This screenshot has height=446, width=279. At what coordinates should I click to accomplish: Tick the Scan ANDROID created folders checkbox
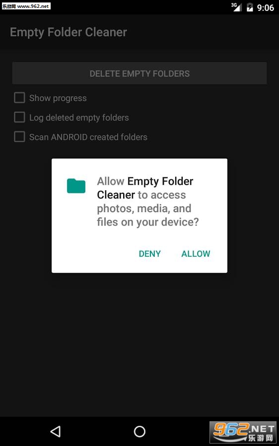pyautogui.click(x=19, y=137)
